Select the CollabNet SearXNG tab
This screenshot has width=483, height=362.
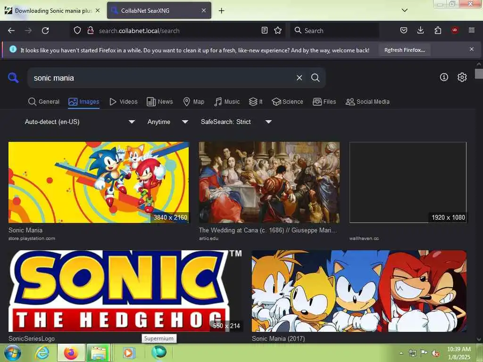coord(159,11)
